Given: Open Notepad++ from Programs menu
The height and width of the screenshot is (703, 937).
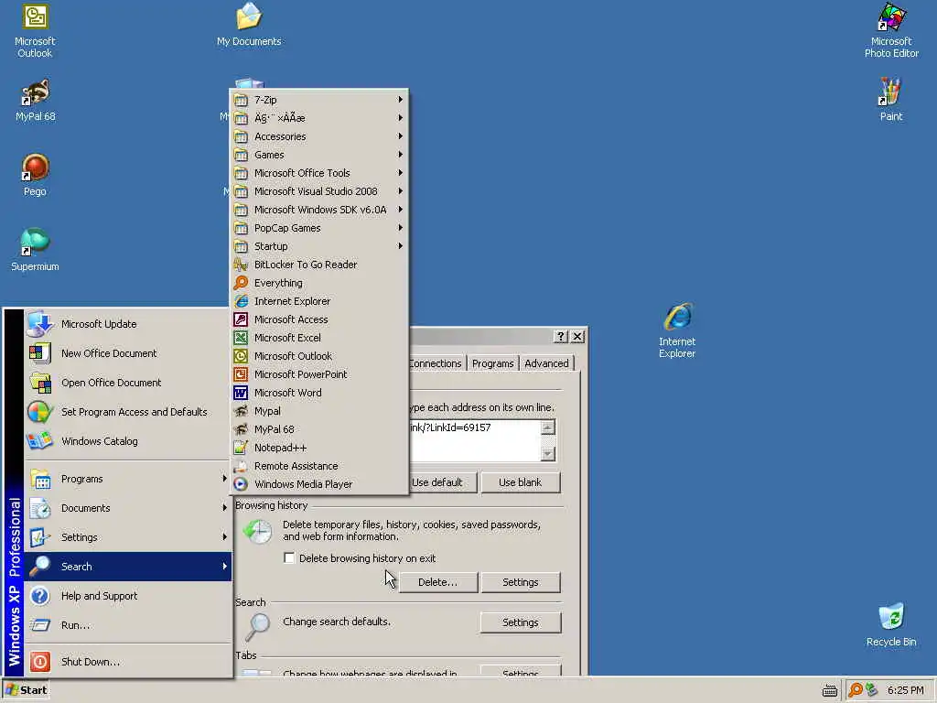Looking at the screenshot, I should click(x=319, y=448).
